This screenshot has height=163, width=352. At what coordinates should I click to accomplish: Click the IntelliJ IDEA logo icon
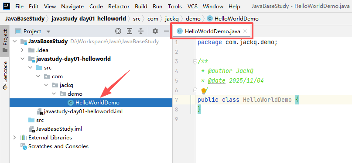pyautogui.click(x=7, y=6)
